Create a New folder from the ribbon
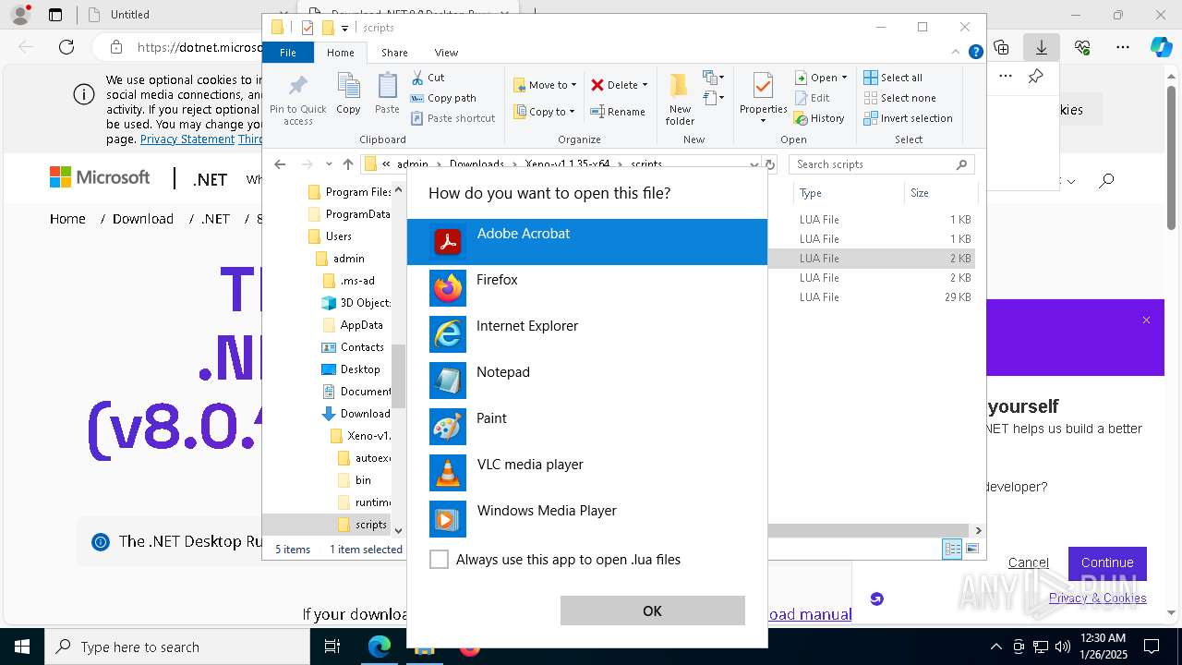Viewport: 1182px width, 665px height. pos(680,100)
